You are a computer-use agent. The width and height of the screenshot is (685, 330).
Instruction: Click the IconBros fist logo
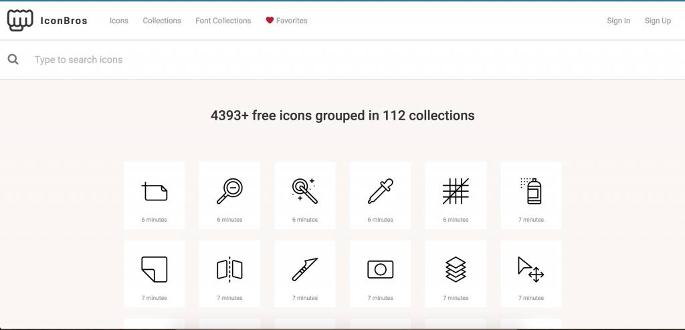(x=20, y=21)
